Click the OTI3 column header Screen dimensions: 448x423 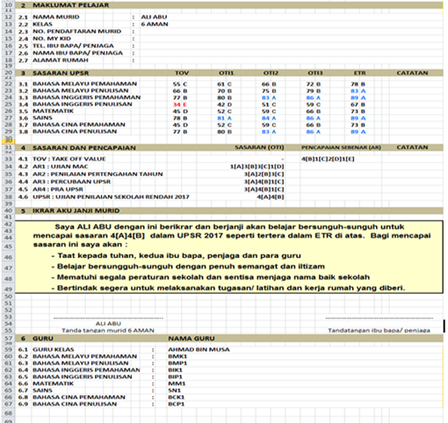point(315,73)
